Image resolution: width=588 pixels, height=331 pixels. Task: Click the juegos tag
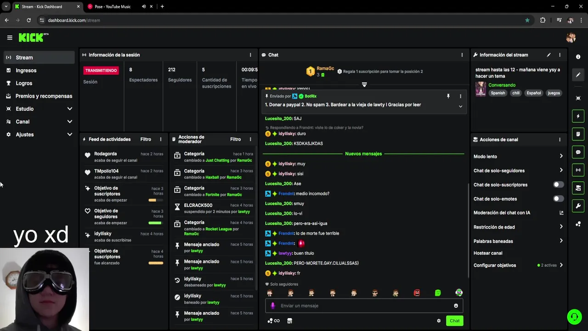554,93
